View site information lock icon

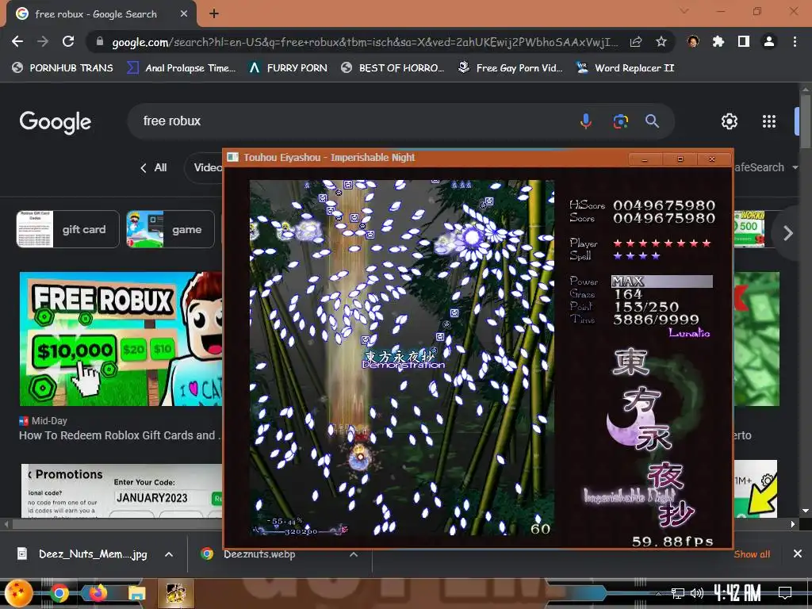(100, 41)
